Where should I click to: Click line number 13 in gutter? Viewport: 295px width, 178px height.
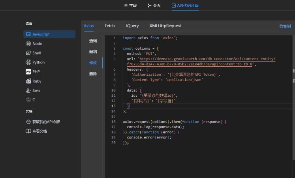point(113,106)
